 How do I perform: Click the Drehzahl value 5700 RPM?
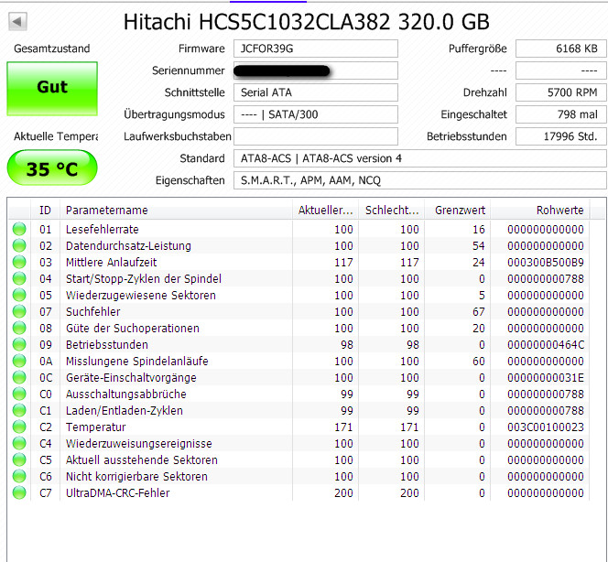click(x=560, y=92)
